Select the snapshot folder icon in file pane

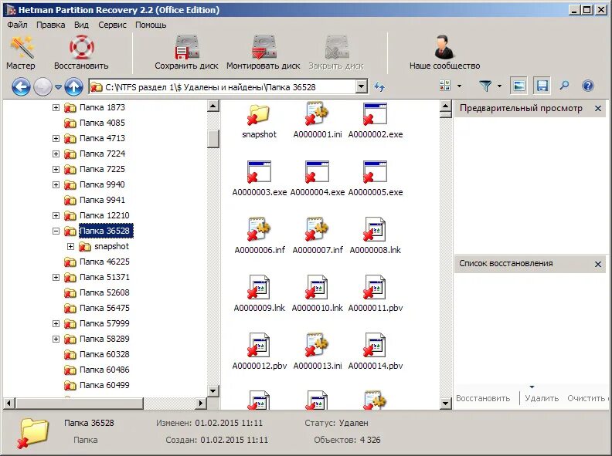pos(259,113)
